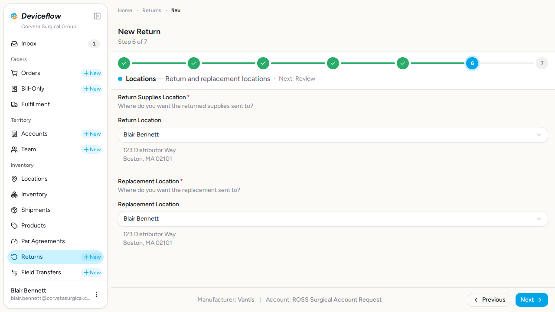The width and height of the screenshot is (555, 312).
Task: Select current step 6 circle
Action: [472, 63]
